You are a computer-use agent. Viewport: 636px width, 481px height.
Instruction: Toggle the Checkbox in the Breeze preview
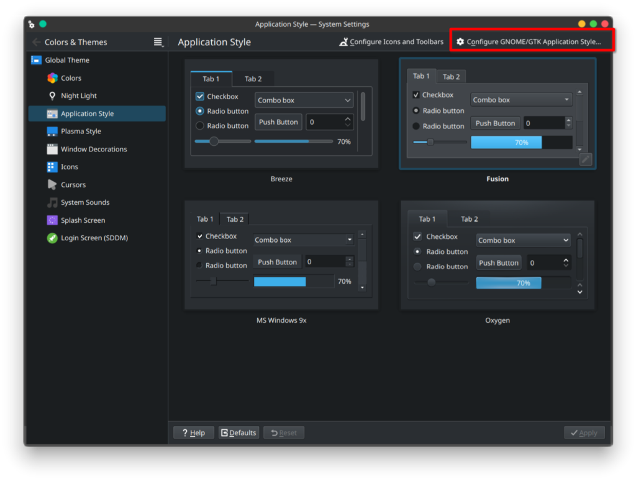(200, 97)
